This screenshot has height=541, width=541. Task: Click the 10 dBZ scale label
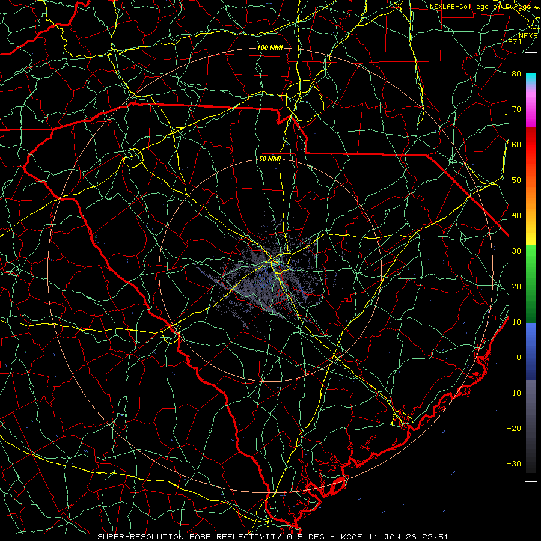[516, 322]
